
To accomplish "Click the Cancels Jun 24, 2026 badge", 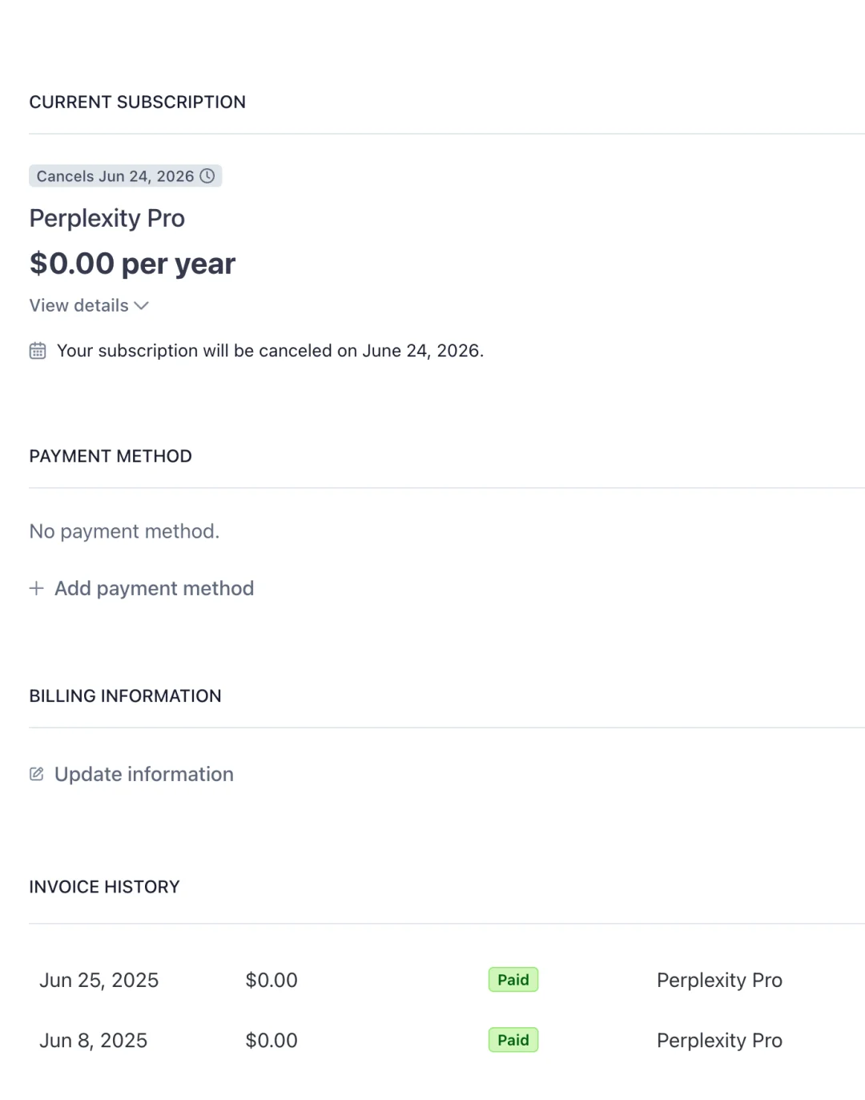I will [x=115, y=176].
